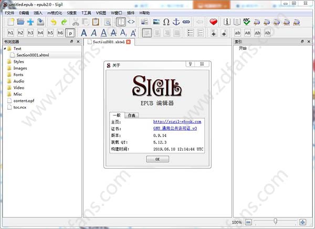Screen dimensions: 315x229
Task: Click the scissors Cut icon
Action: pyautogui.click(x=76, y=22)
